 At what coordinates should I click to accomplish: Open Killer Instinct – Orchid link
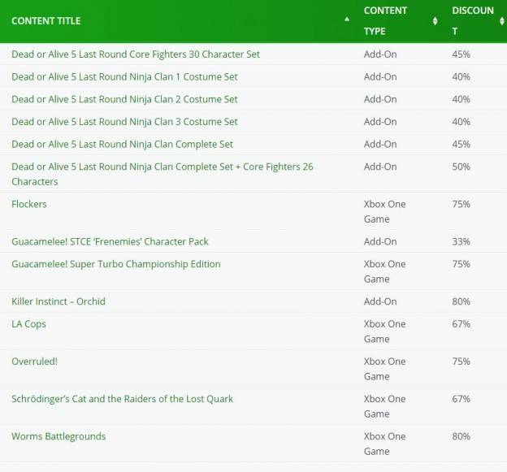point(58,301)
